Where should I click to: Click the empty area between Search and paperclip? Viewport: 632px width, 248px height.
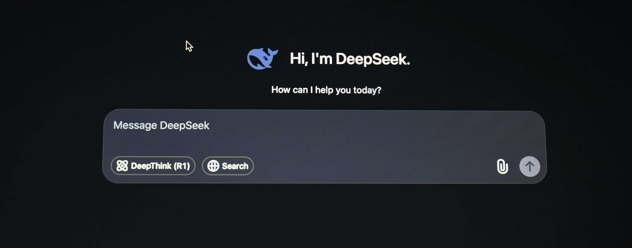click(x=375, y=166)
